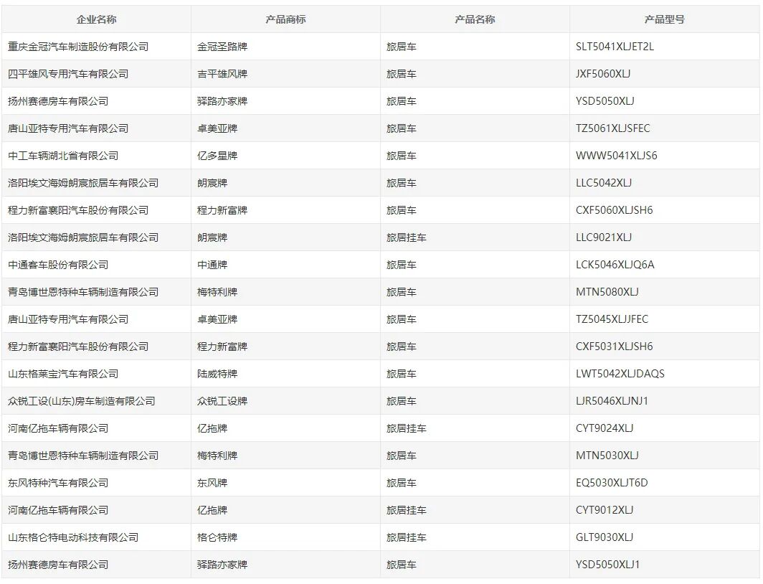This screenshot has height=584, width=763.
Task: Select model number LJR5046XLJNJ1
Action: pos(612,401)
